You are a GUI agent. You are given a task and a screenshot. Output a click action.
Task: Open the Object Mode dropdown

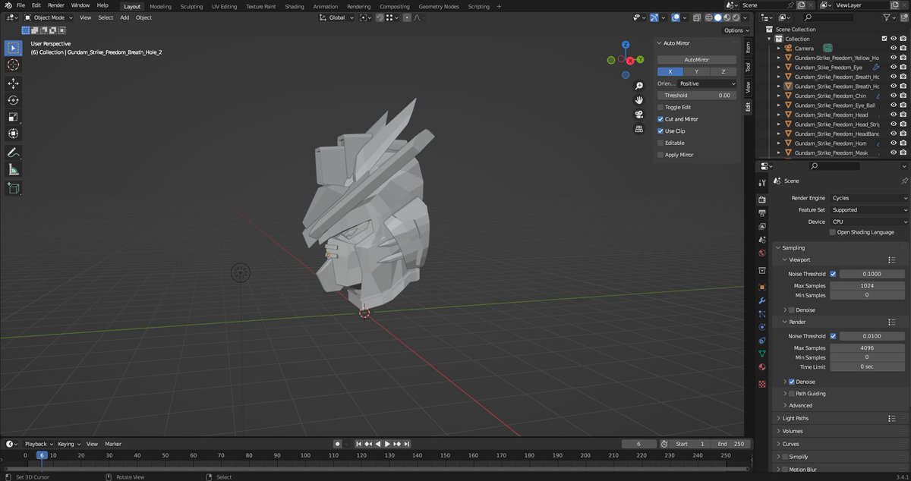pyautogui.click(x=47, y=17)
